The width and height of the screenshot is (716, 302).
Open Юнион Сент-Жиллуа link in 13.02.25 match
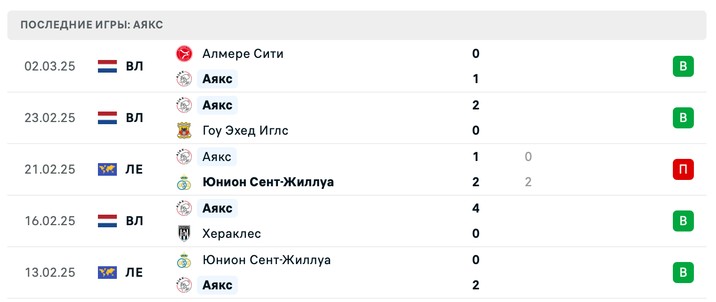[x=266, y=260]
